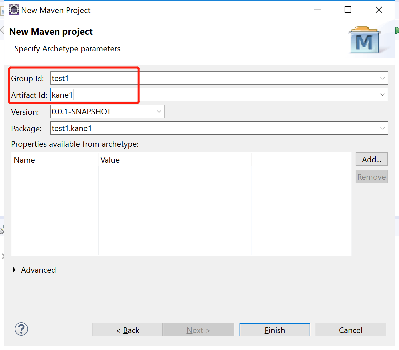The width and height of the screenshot is (399, 350).
Task: Open the Artifact Id dropdown list
Action: (x=382, y=95)
